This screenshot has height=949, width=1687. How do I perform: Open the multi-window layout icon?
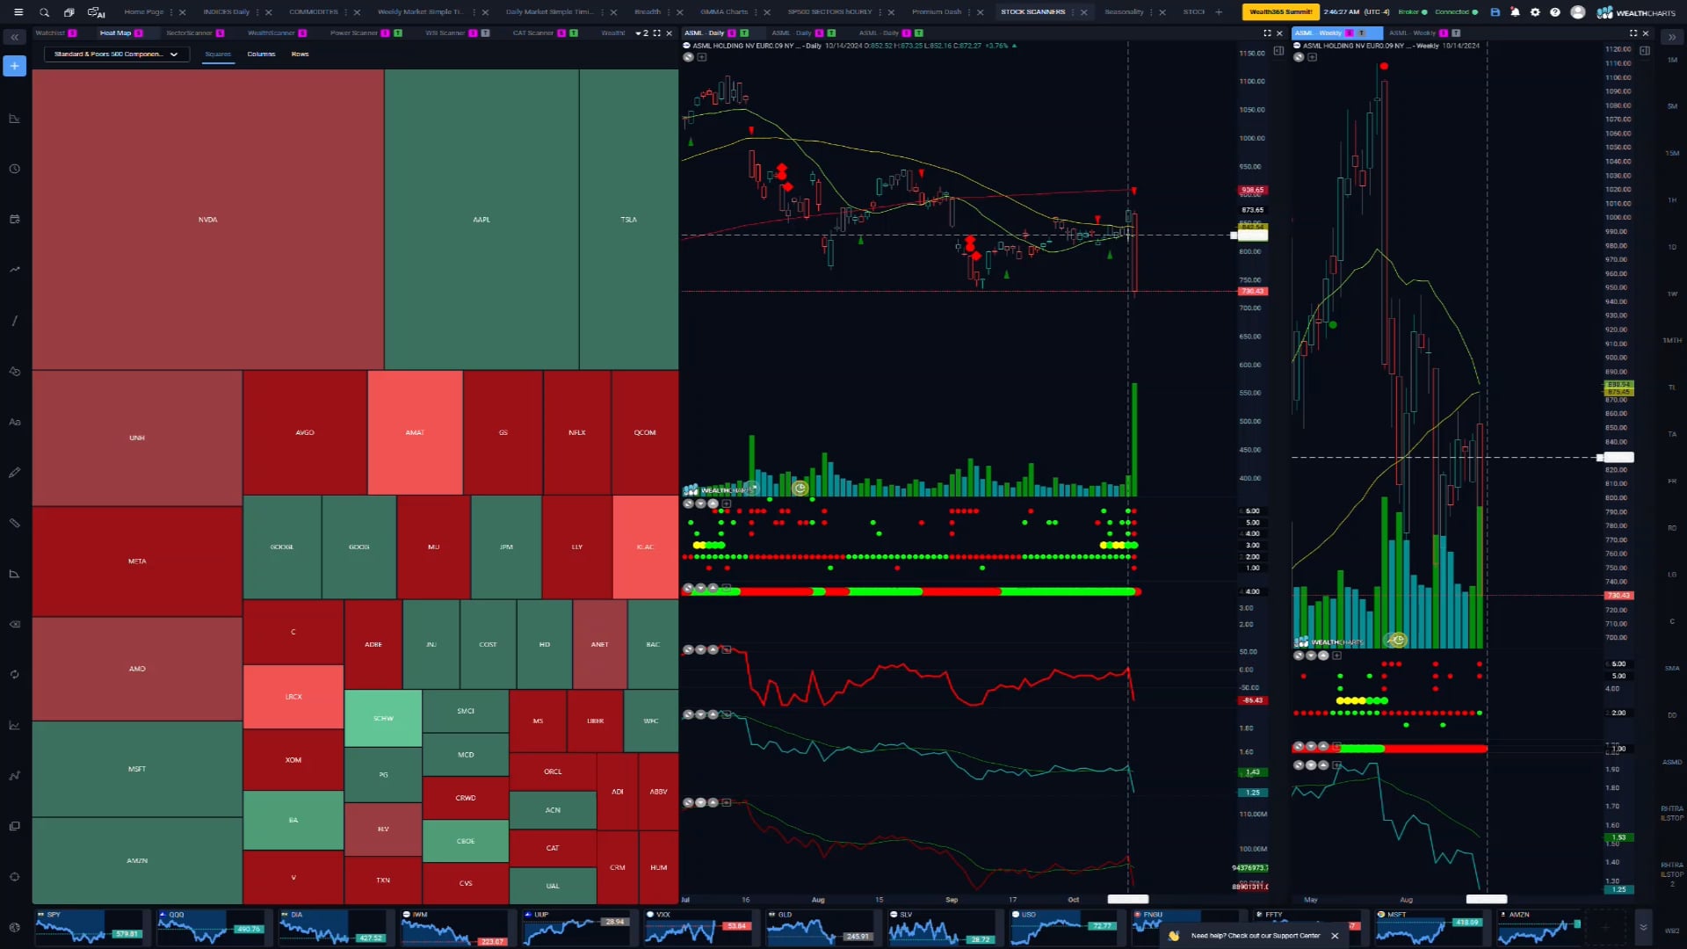coord(69,12)
